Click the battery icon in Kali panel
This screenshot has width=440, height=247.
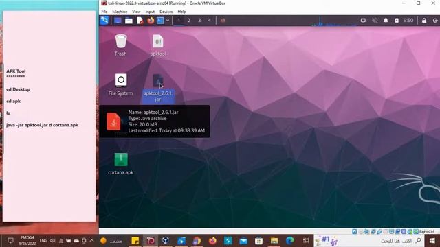397,21
